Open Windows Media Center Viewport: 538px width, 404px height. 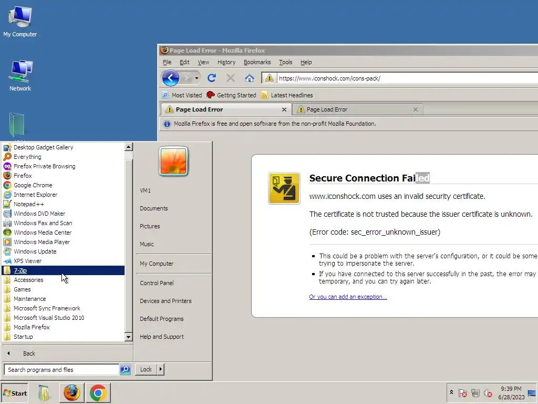coord(63,233)
